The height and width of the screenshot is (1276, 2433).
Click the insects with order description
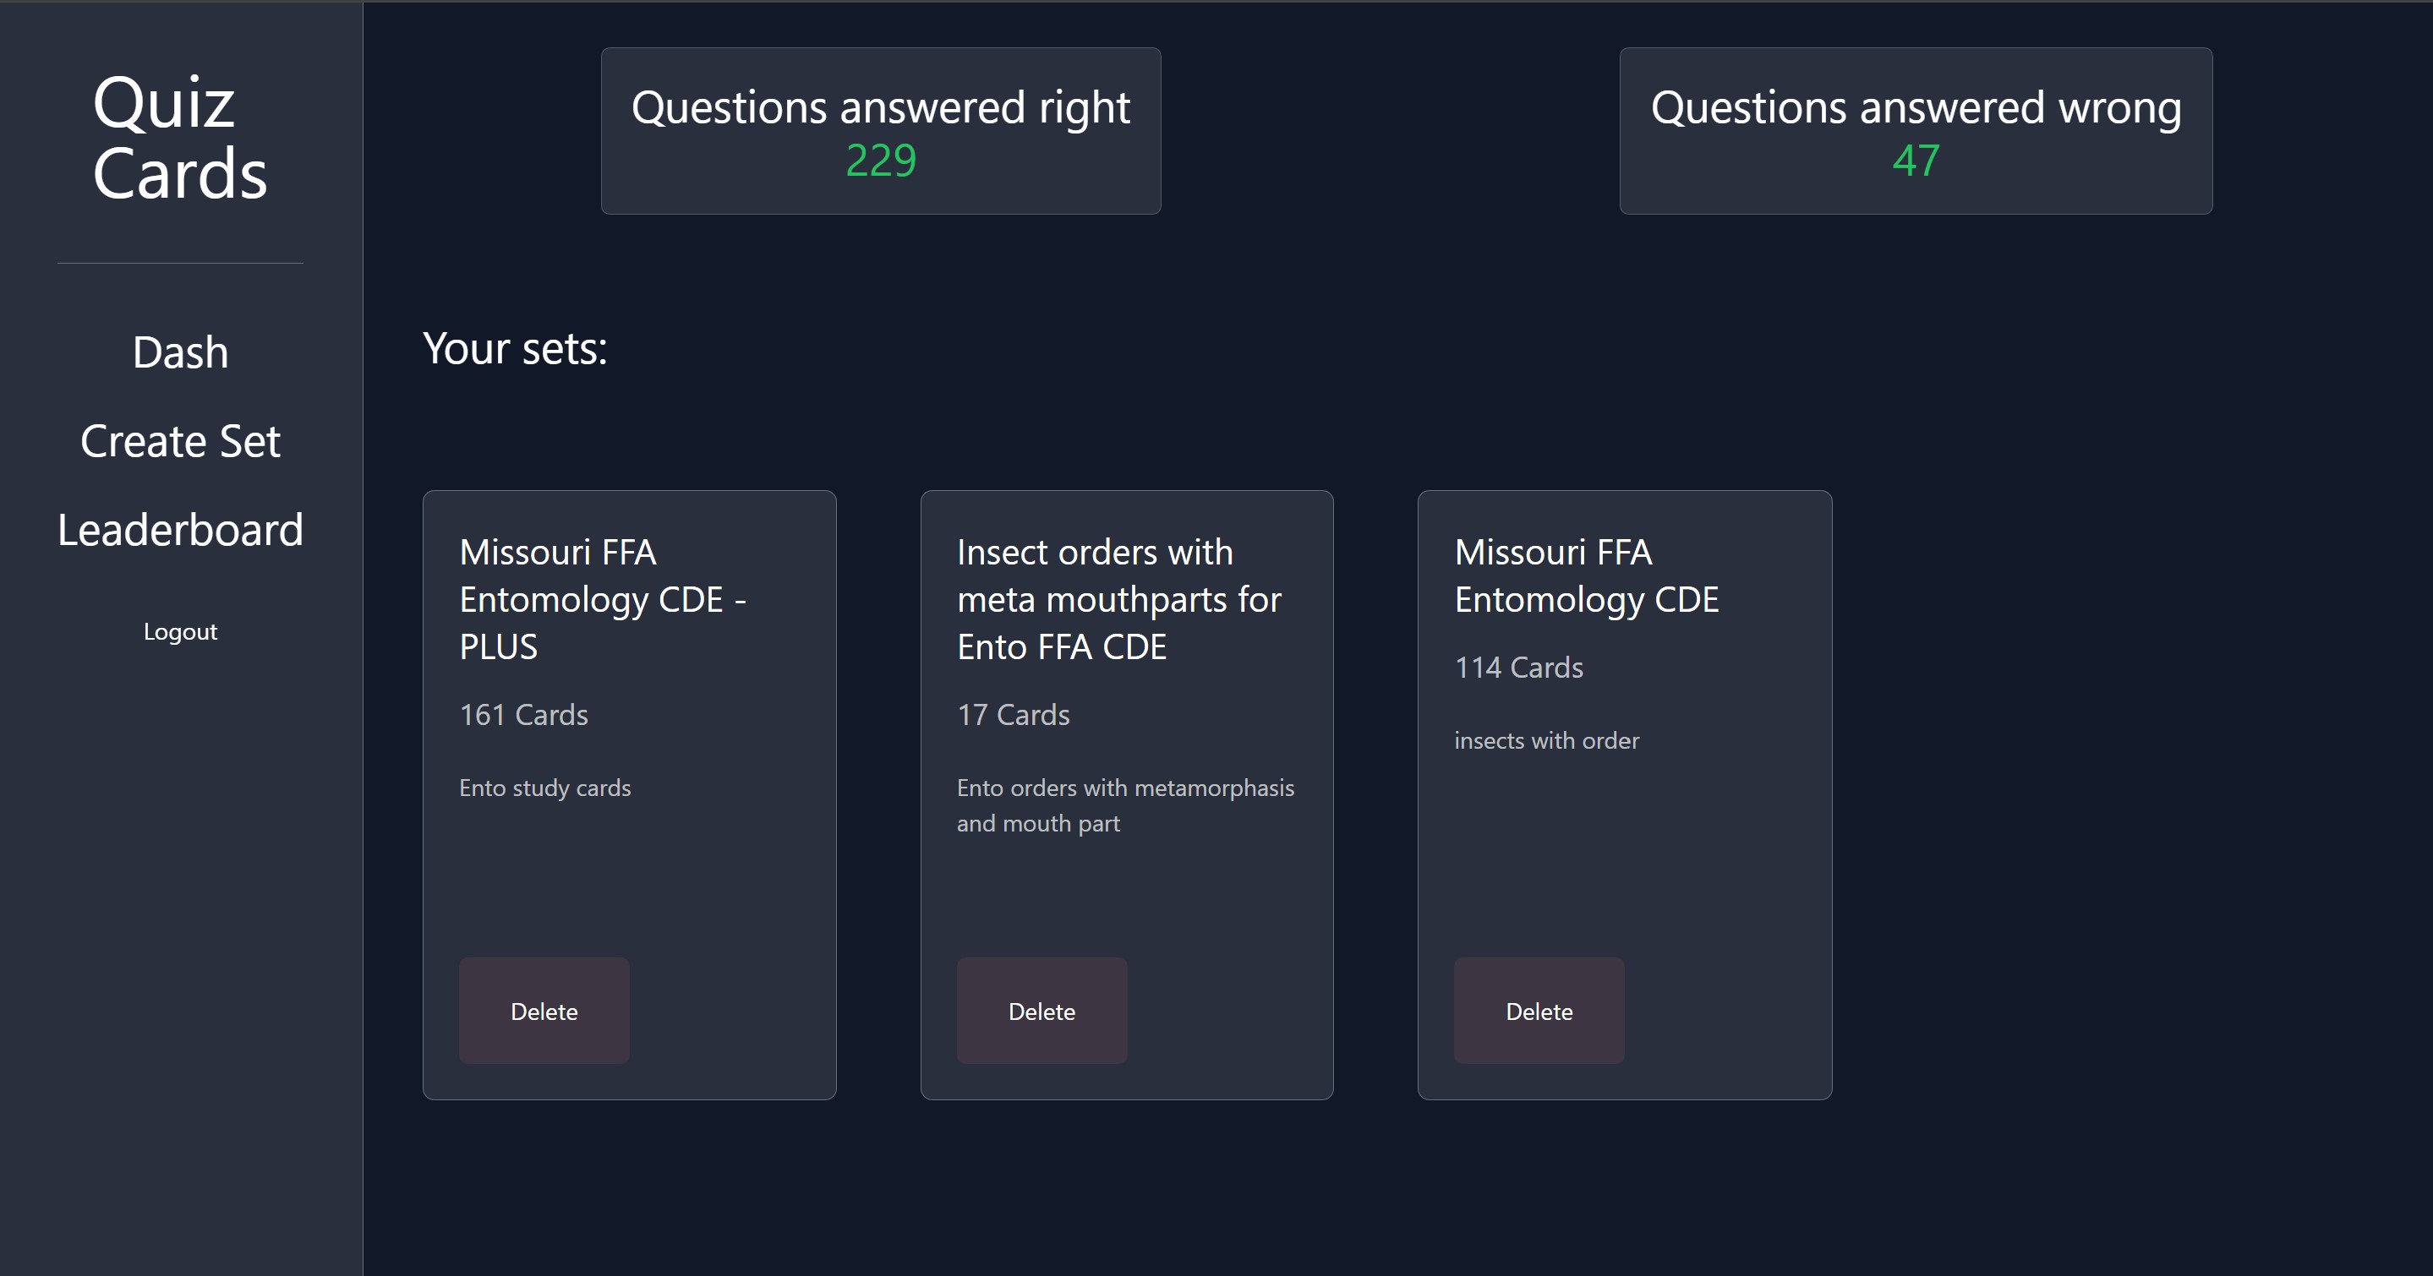tap(1546, 741)
